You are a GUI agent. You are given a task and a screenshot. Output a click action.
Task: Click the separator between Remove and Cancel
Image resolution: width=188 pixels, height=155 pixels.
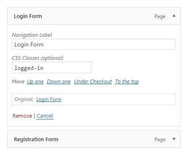pyautogui.click(x=34, y=116)
